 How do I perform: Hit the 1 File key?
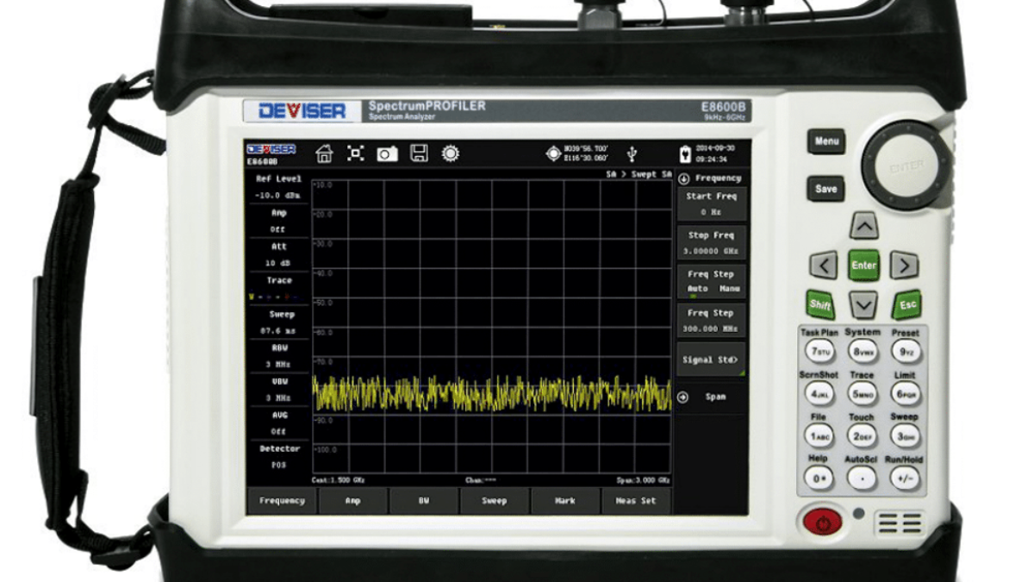pos(819,436)
